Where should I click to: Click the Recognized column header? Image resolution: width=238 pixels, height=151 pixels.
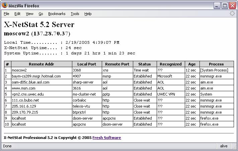pos(171,64)
